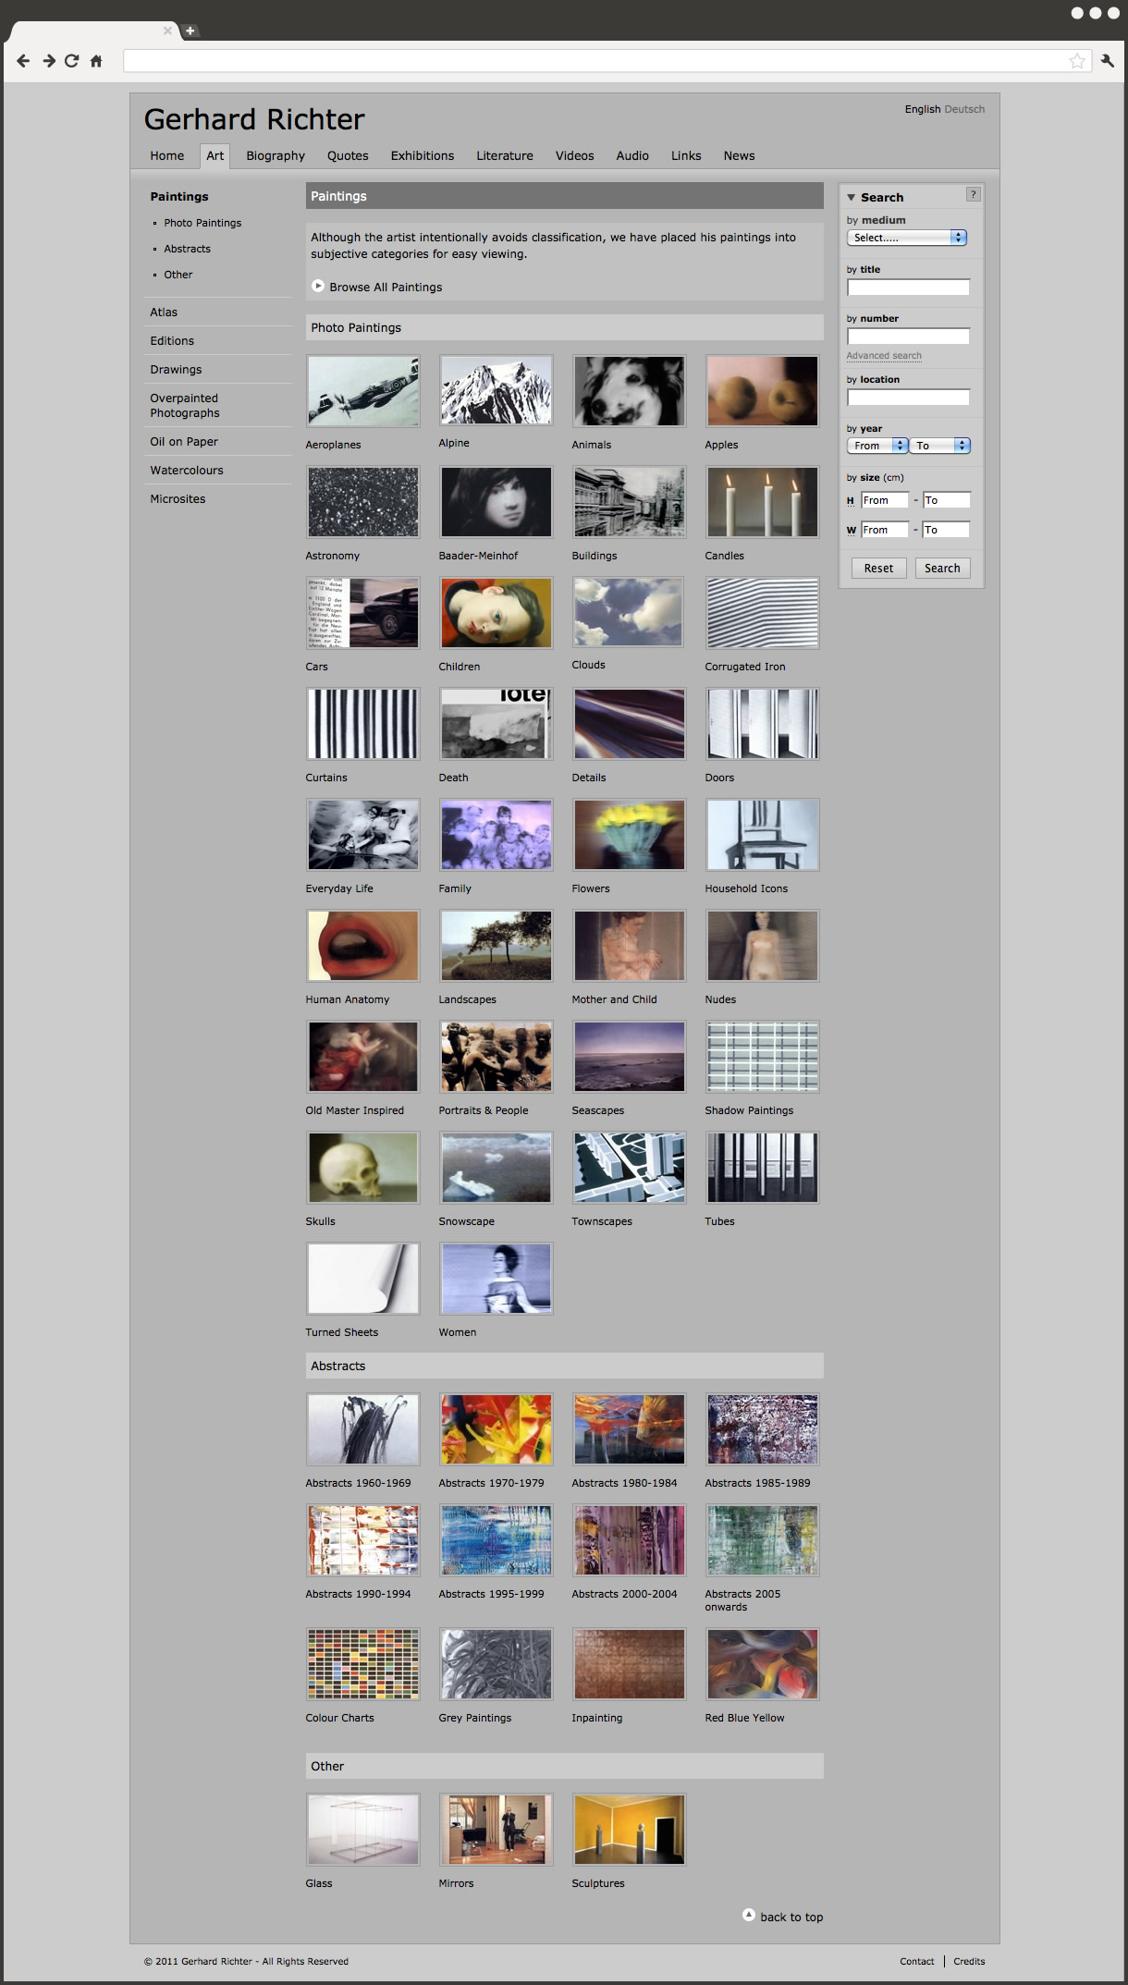The width and height of the screenshot is (1128, 1985).
Task: Open the year To dropdown
Action: (939, 446)
